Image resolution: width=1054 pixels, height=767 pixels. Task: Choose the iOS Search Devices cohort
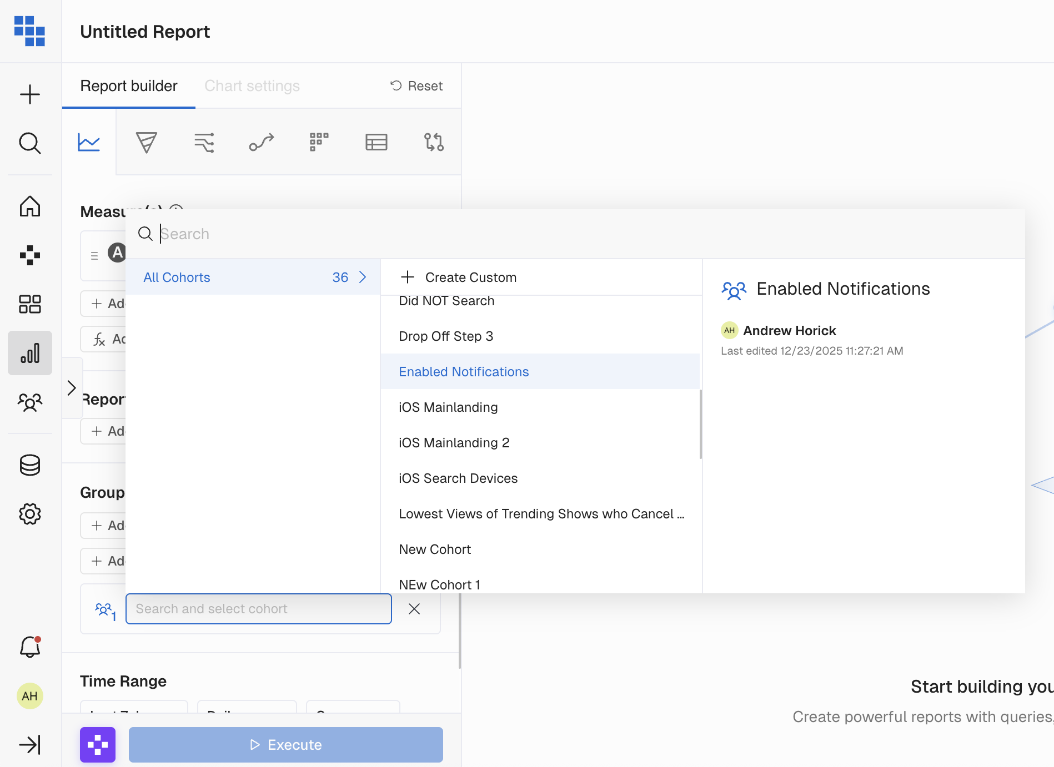click(x=540, y=478)
